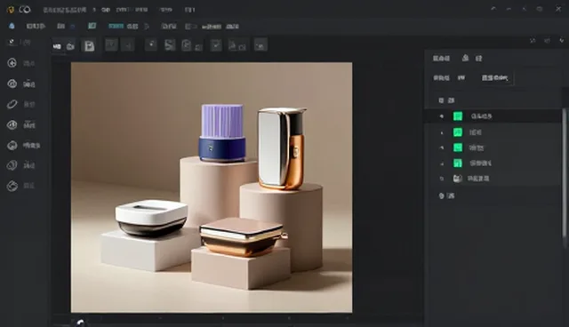569x327 pixels.
Task: Click the green square icon in second menu row
Action: (x=92, y=26)
